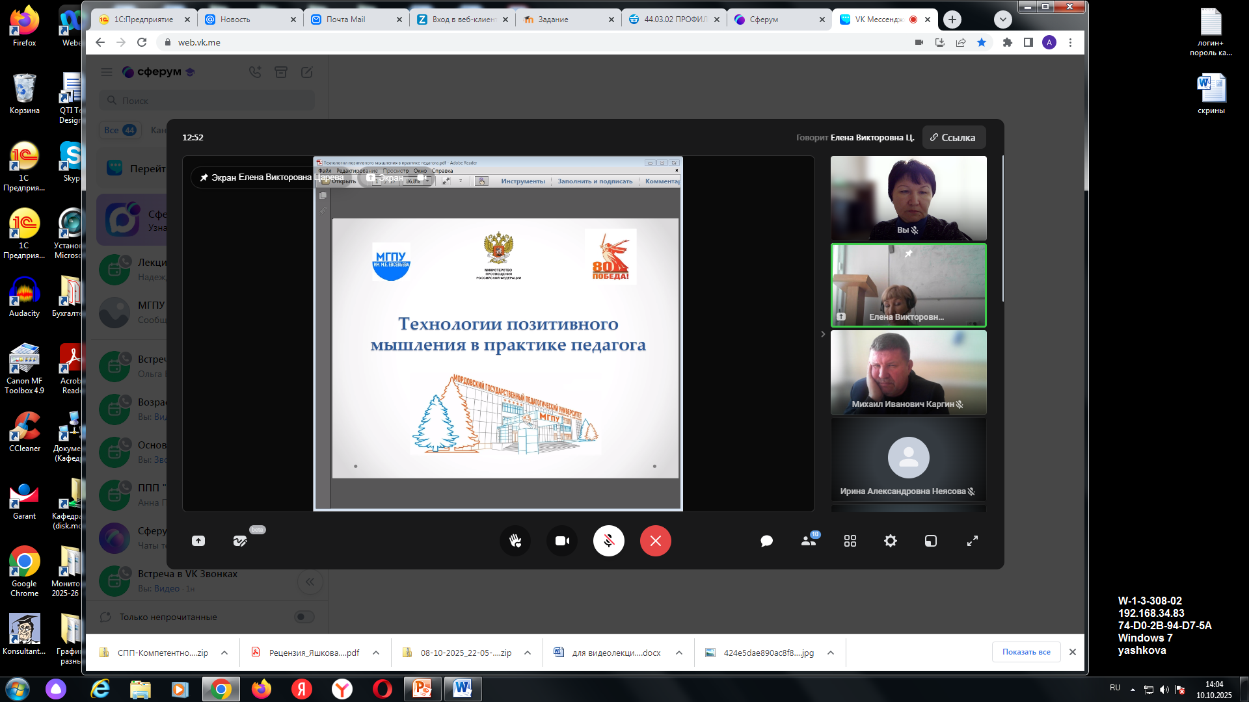Open participants list icon

click(809, 541)
